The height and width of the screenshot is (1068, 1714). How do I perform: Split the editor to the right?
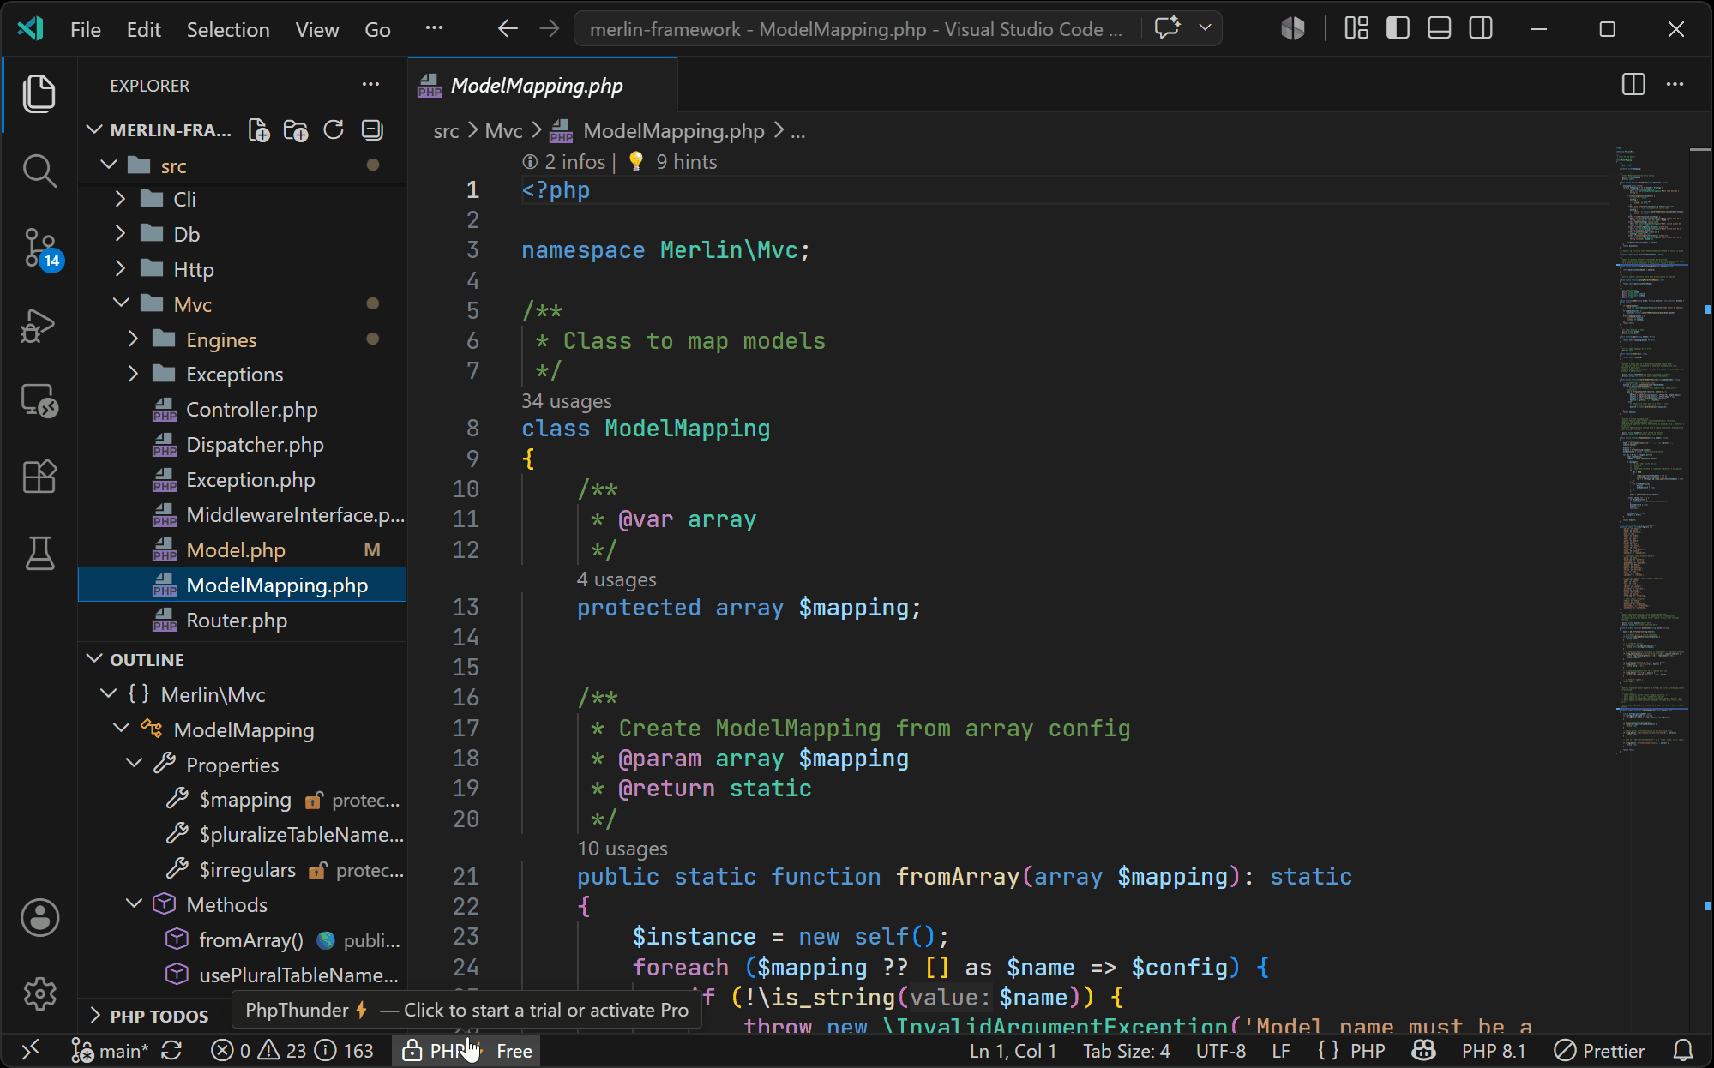tap(1633, 85)
